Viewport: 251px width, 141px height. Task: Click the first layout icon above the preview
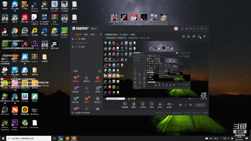[184, 36]
